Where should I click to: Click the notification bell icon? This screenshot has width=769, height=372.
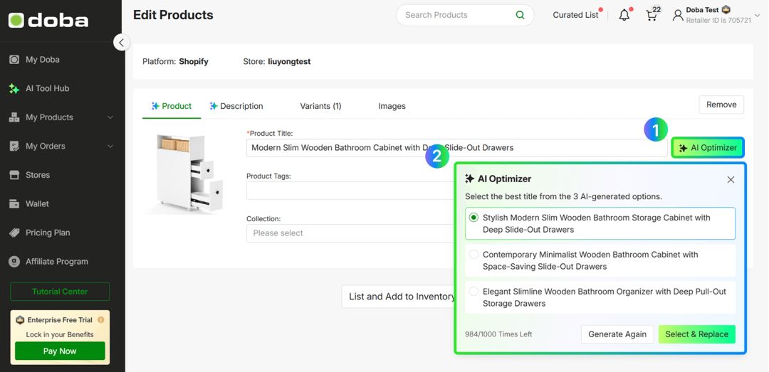point(624,15)
